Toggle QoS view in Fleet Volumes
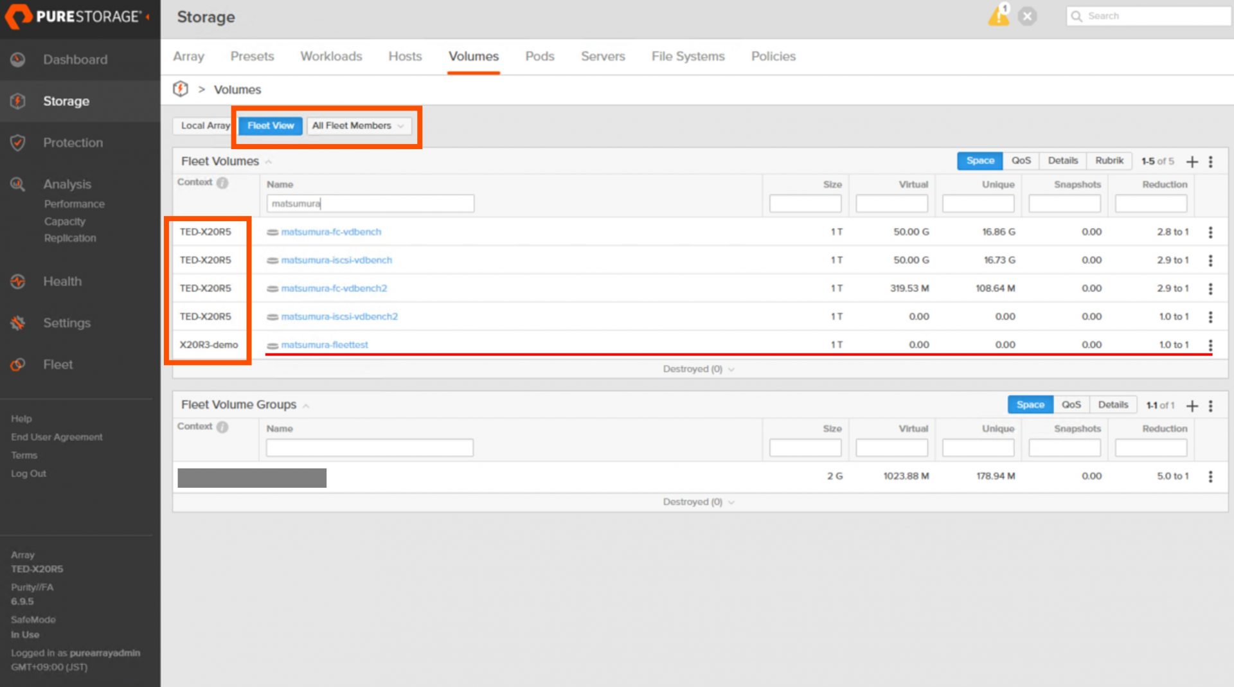The width and height of the screenshot is (1234, 687). 1021,161
